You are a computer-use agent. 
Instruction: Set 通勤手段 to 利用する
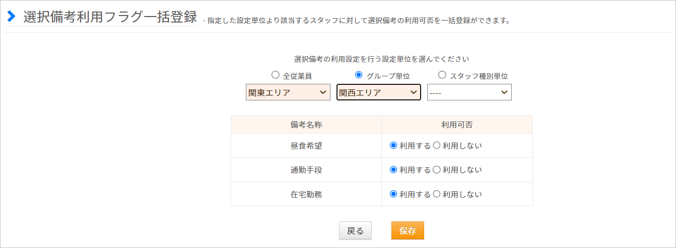click(394, 170)
